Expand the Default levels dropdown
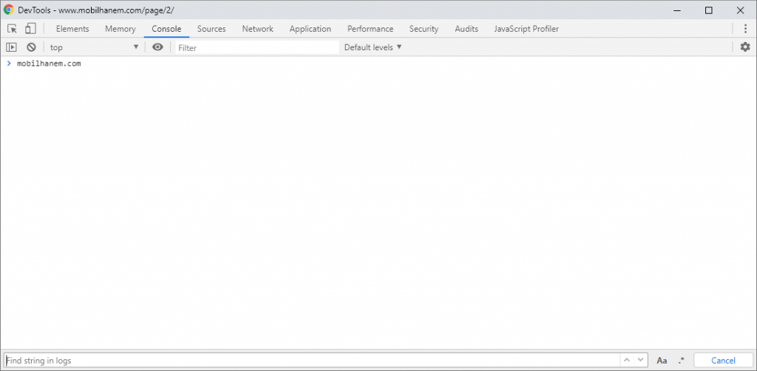 point(373,47)
